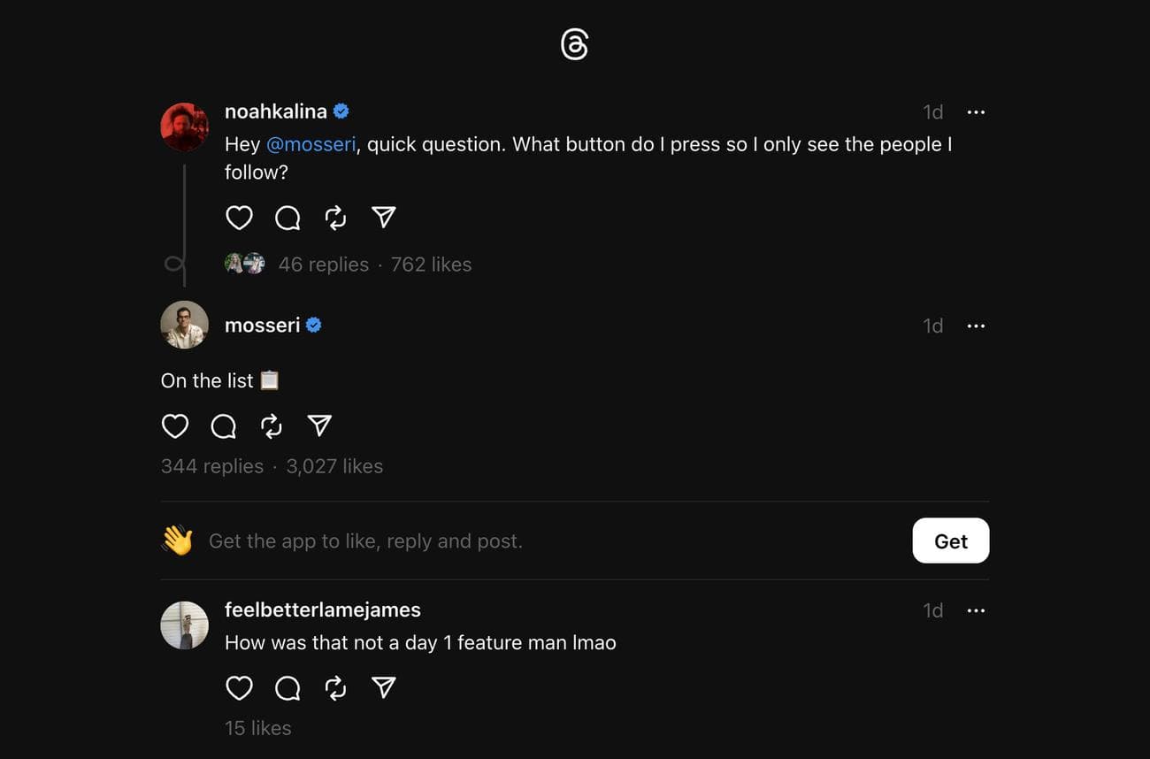The height and width of the screenshot is (759, 1150).
Task: Open the reply icon on mosseri's post
Action: pyautogui.click(x=223, y=425)
